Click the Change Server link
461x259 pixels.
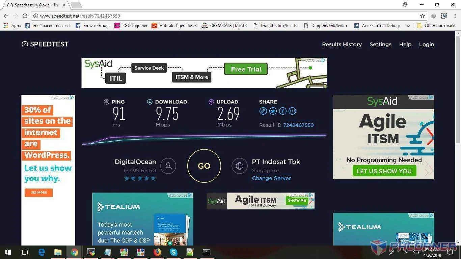(x=271, y=178)
